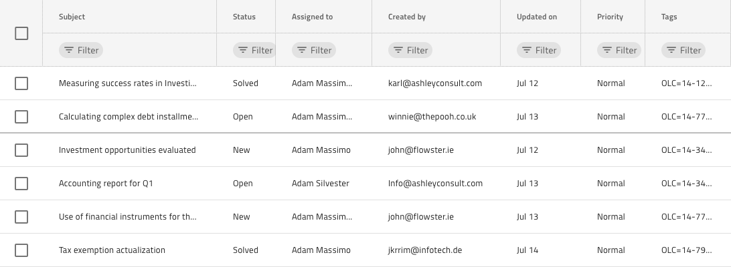The image size is (731, 267).
Task: Click the Tags column filter icon
Action: click(x=671, y=50)
